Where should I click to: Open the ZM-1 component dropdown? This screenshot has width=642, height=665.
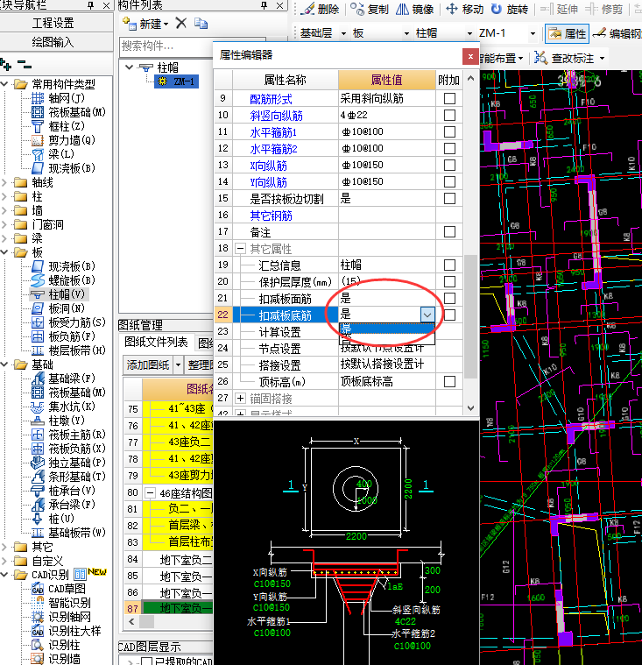pos(533,33)
